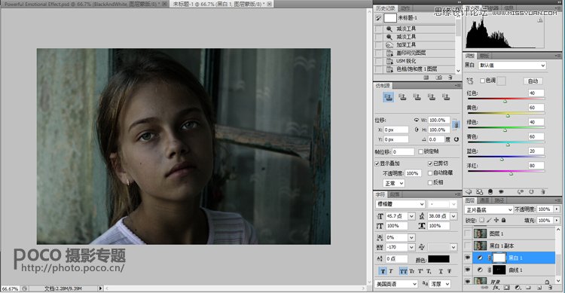Open the 调整 Adjustments panel tab
Screen dimensions: 565x293
point(470,56)
